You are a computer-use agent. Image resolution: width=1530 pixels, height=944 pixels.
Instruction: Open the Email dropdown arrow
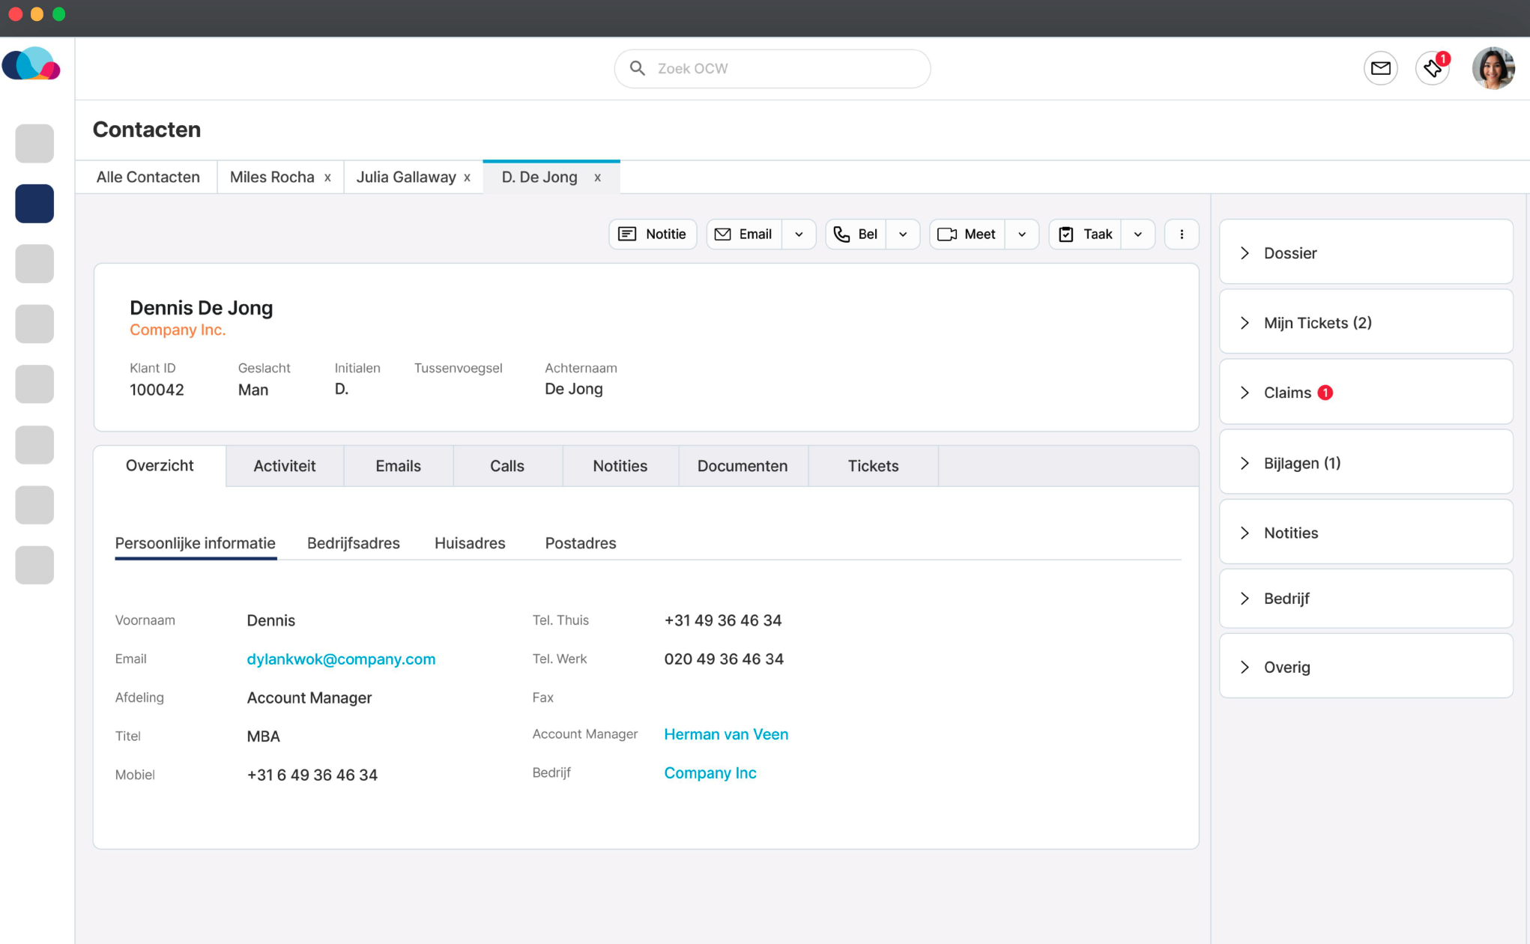coord(799,235)
